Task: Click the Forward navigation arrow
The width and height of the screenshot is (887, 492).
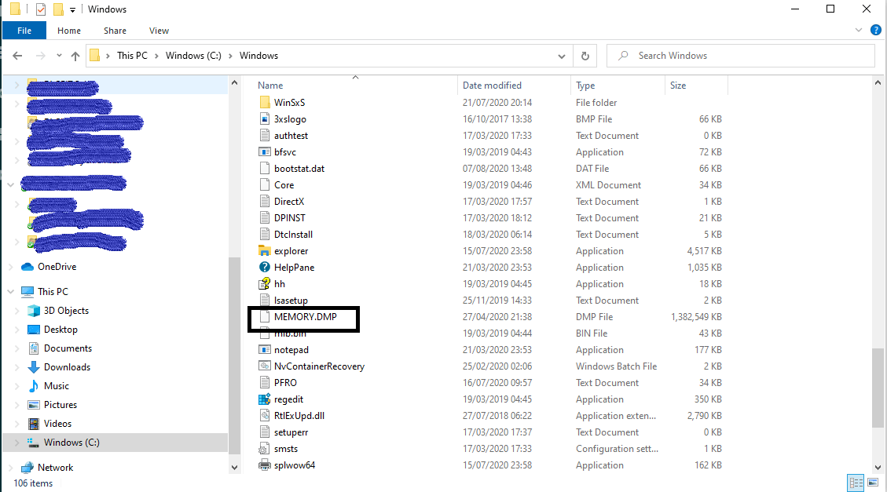Action: click(40, 56)
